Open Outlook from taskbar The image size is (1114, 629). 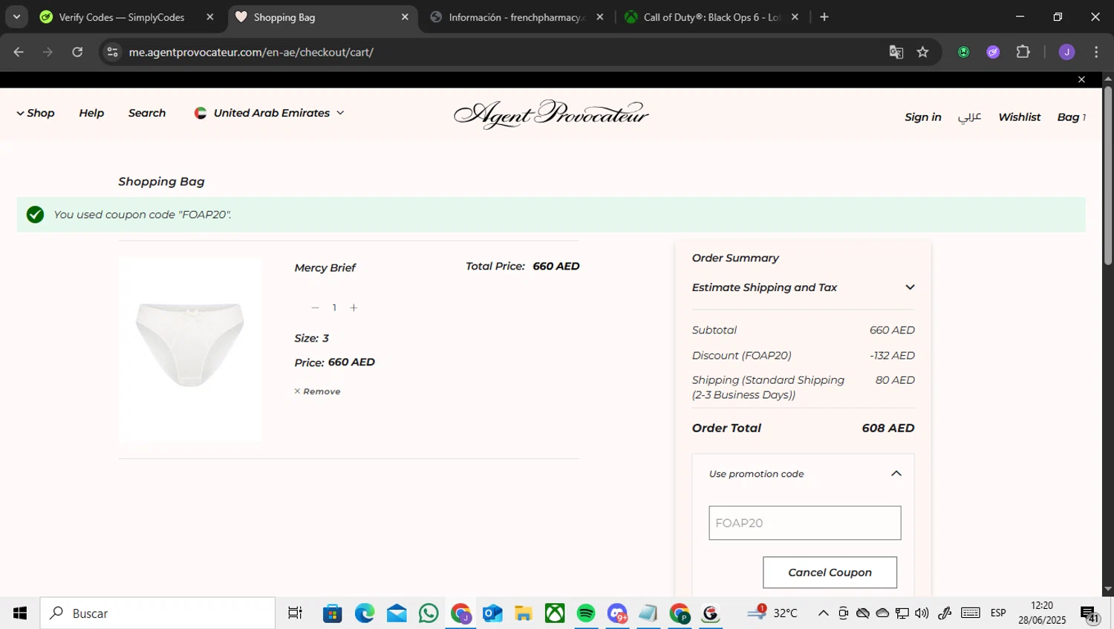tap(492, 613)
